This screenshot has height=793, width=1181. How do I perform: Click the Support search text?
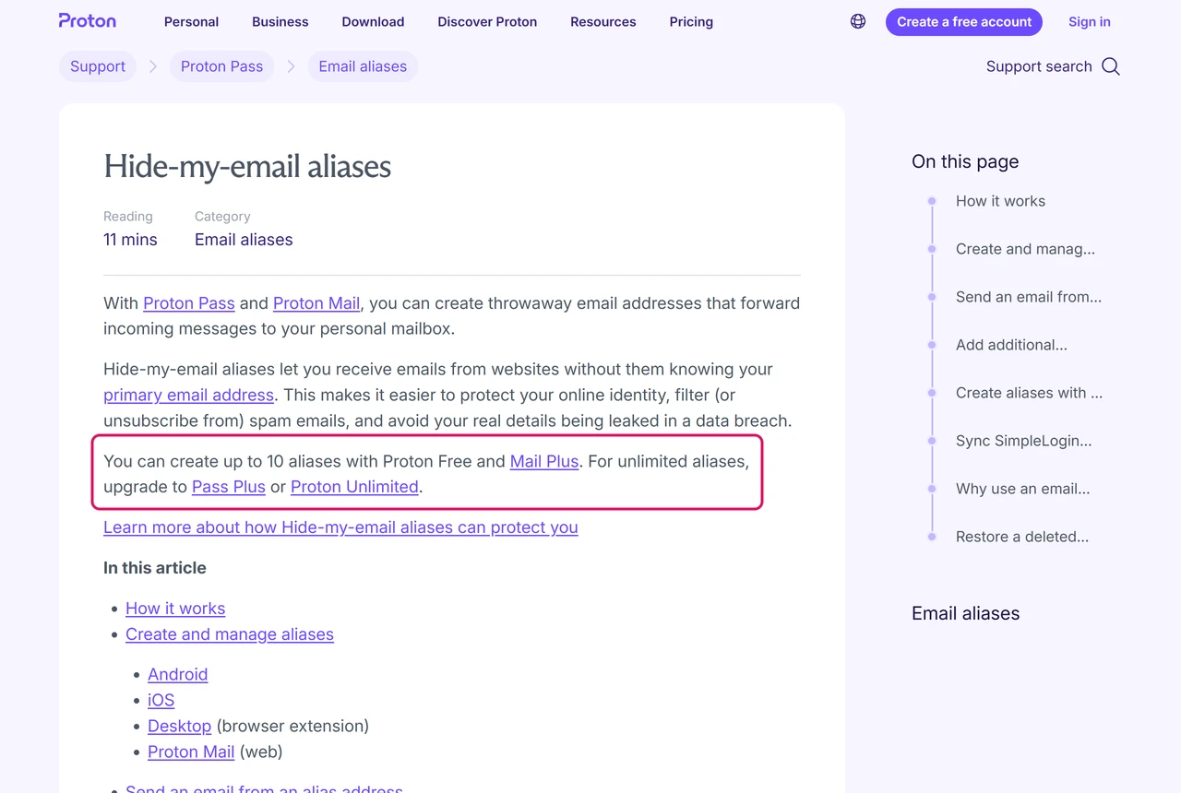coord(1039,66)
